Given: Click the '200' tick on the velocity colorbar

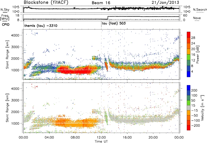Looking at the screenshot, I should pyautogui.click(x=194, y=90).
